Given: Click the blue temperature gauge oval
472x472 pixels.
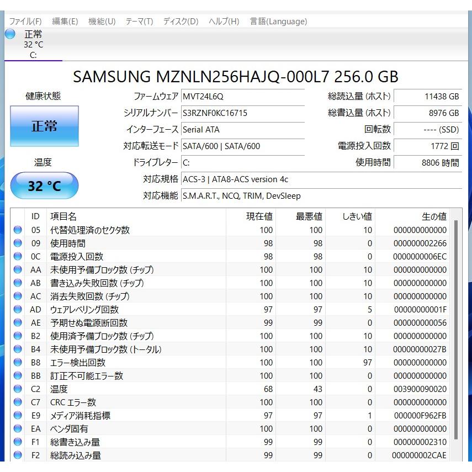Looking at the screenshot, I should point(44,185).
